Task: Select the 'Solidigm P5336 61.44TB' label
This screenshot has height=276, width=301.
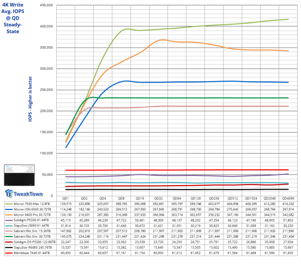Action: click(31, 220)
